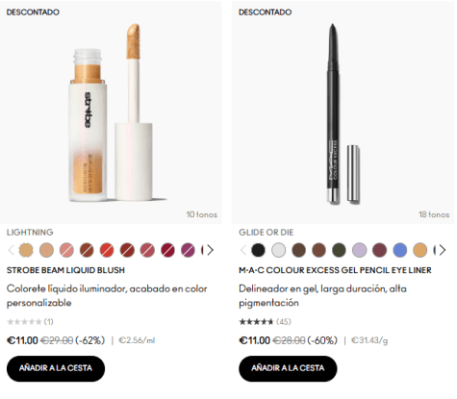Screen dimensions: 457x399
Task: Choose the black eyeliner shade swatch
Action: (258, 250)
